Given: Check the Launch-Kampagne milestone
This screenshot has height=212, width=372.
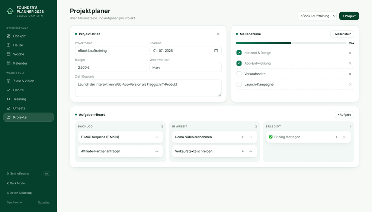Looking at the screenshot, I should [x=239, y=84].
